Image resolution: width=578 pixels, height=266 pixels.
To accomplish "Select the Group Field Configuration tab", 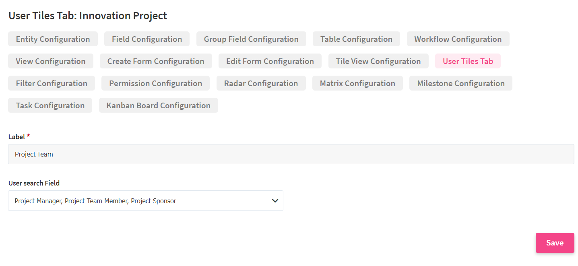I will tap(251, 39).
